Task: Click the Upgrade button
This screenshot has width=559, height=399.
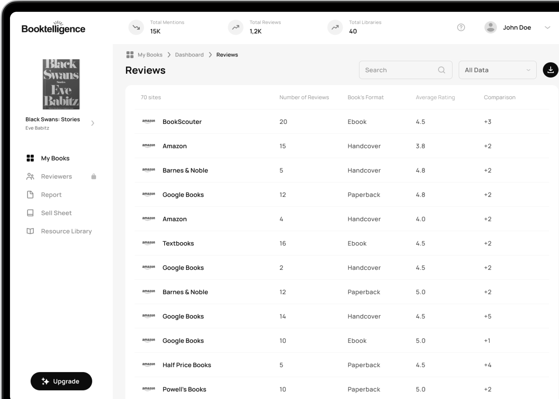Action: [x=61, y=381]
